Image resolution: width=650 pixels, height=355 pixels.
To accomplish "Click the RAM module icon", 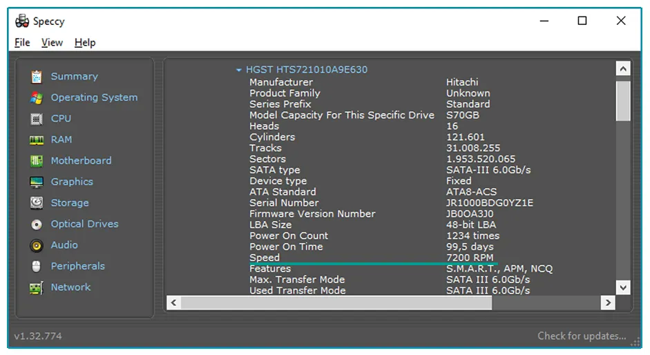I will pos(37,140).
